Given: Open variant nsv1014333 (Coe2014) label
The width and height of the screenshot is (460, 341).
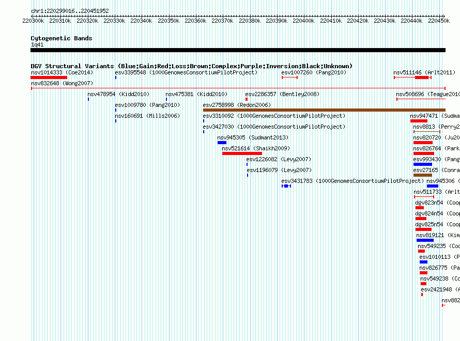Looking at the screenshot, I should 62,72.
